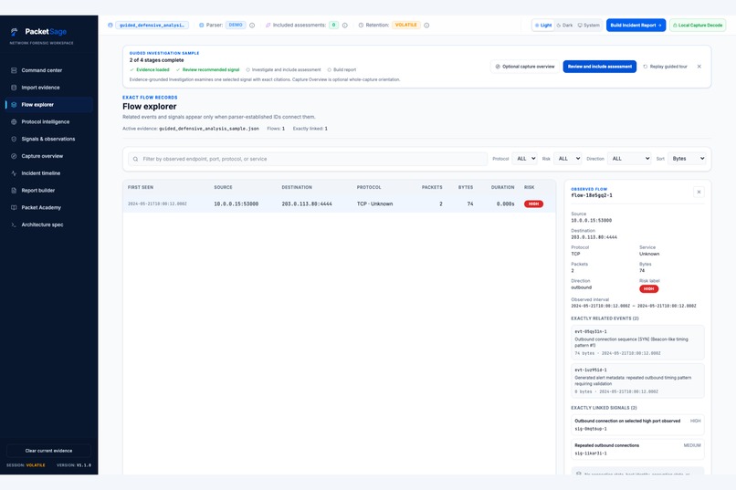Click the search magnifier icon in filter box
This screenshot has width=736, height=490.
pyautogui.click(x=136, y=159)
